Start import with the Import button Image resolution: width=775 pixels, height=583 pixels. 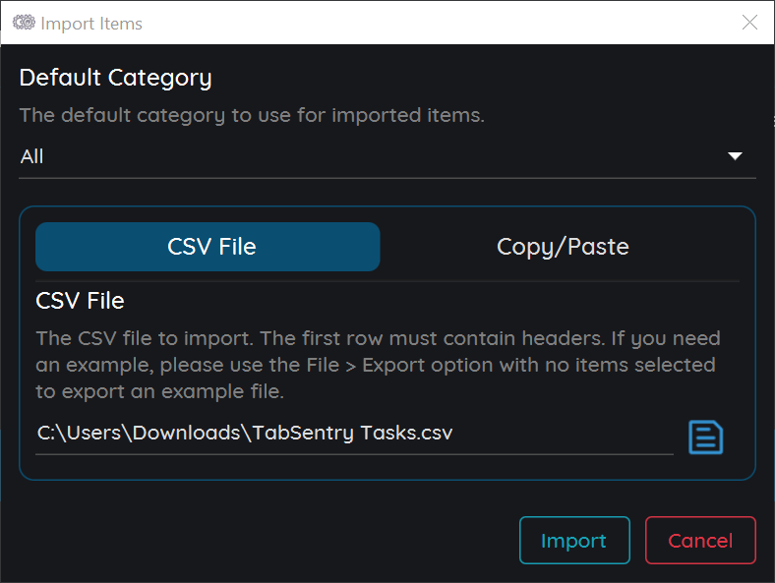[x=574, y=540]
